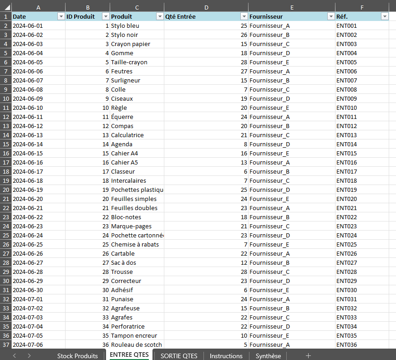Open the ID Produit filter dropdown
Image resolution: width=396 pixels, height=360 pixels.
click(106, 17)
